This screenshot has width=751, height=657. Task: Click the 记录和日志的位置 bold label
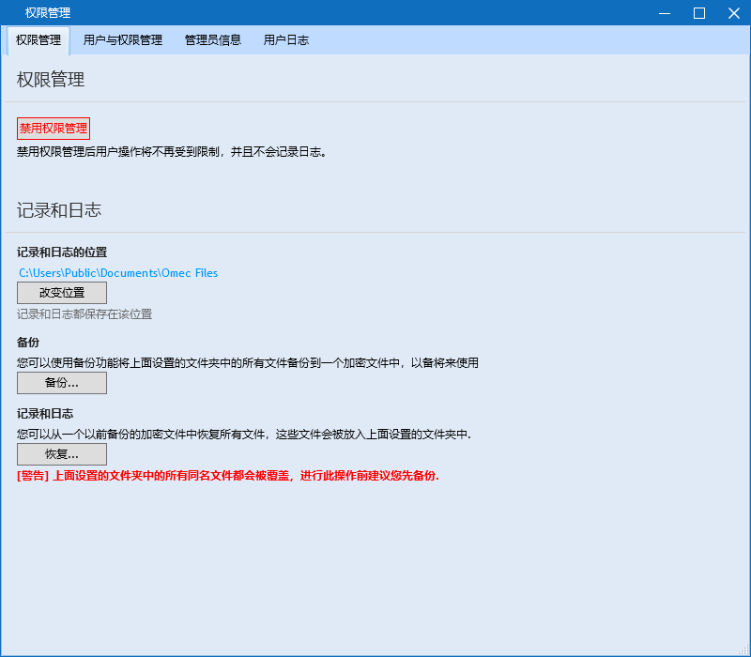coord(65,252)
